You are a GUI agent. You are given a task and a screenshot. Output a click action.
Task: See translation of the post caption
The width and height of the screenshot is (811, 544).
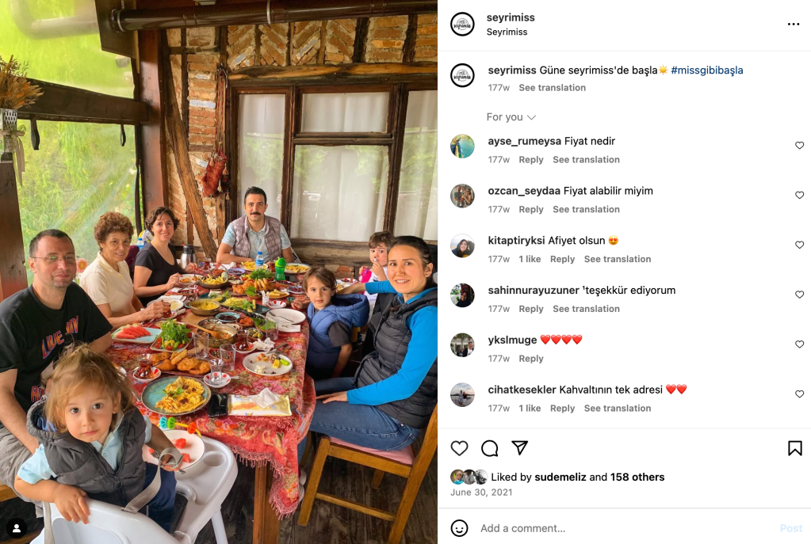pyautogui.click(x=552, y=88)
